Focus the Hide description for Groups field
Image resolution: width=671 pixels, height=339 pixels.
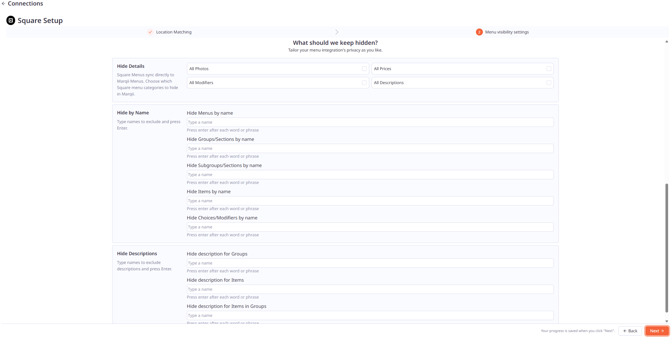[370, 263]
